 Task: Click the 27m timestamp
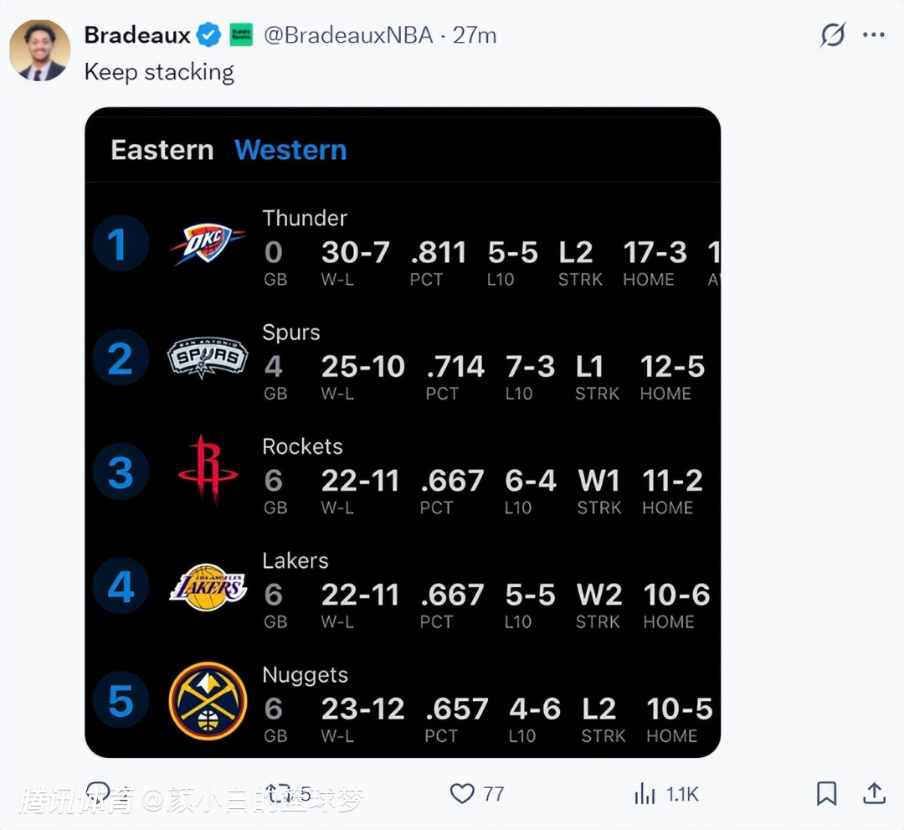click(475, 35)
